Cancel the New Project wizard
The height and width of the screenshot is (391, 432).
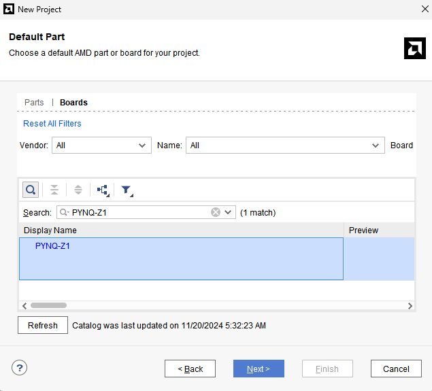coord(396,369)
